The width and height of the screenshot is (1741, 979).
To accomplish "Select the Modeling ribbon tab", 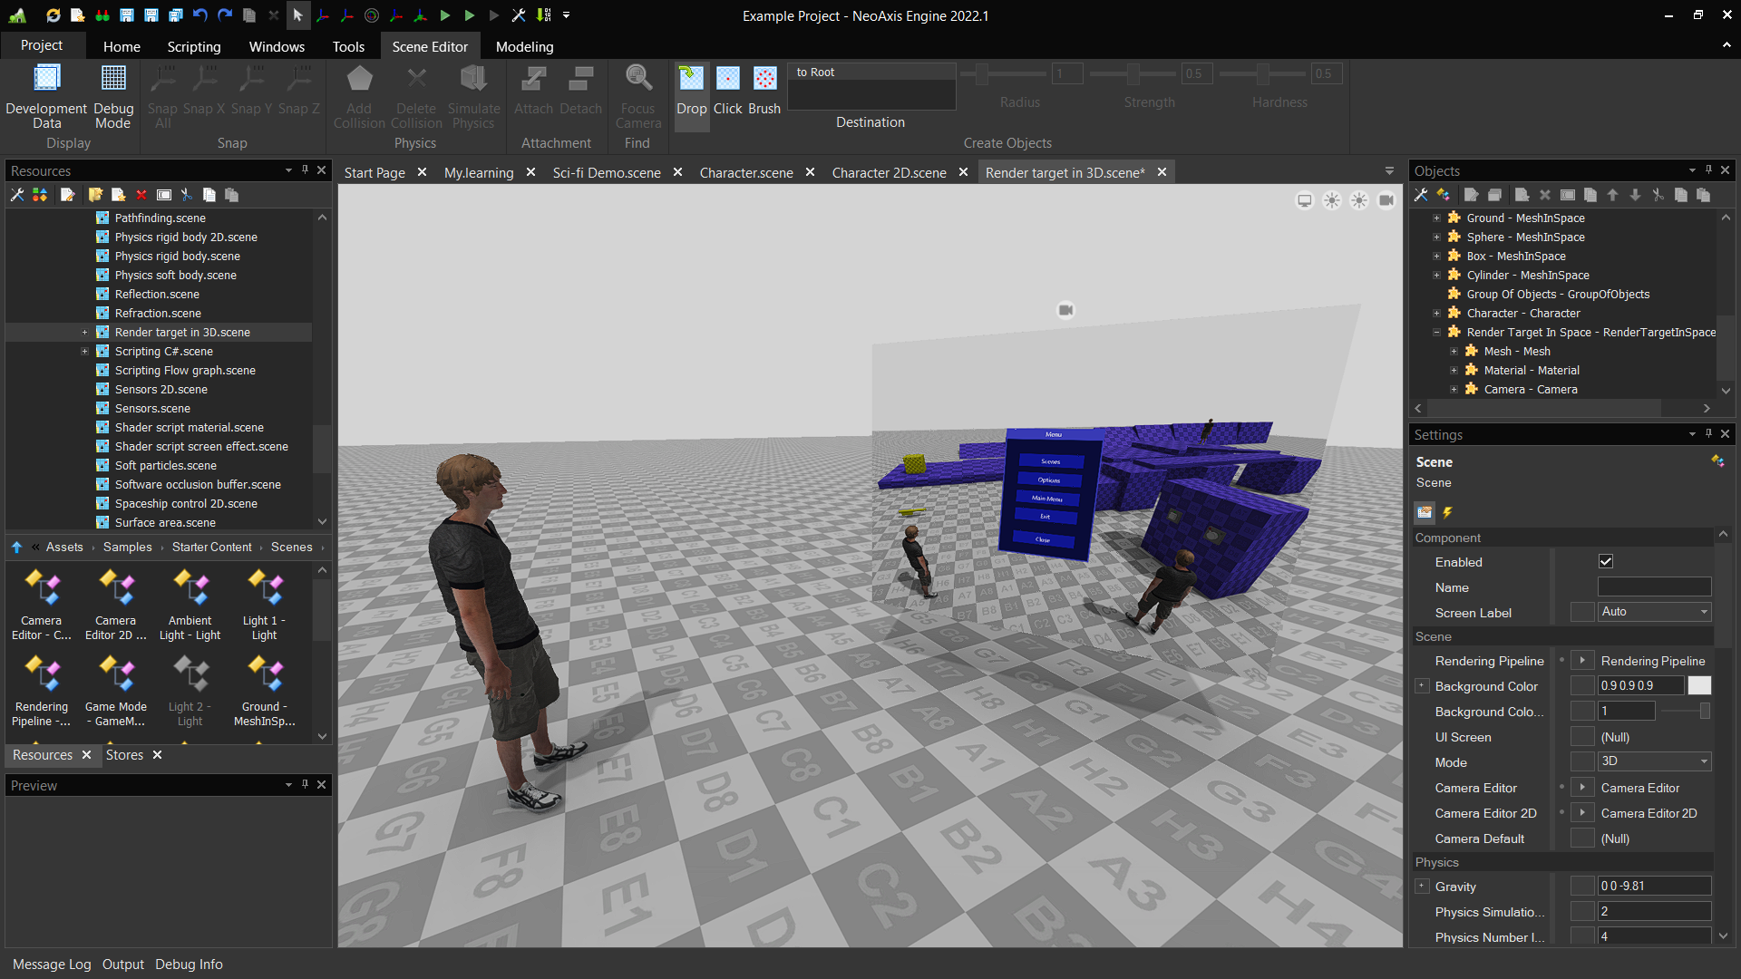I will point(525,46).
